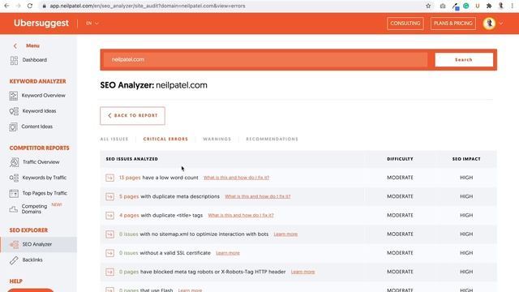Open the 13 pages low word count link

(x=130, y=178)
